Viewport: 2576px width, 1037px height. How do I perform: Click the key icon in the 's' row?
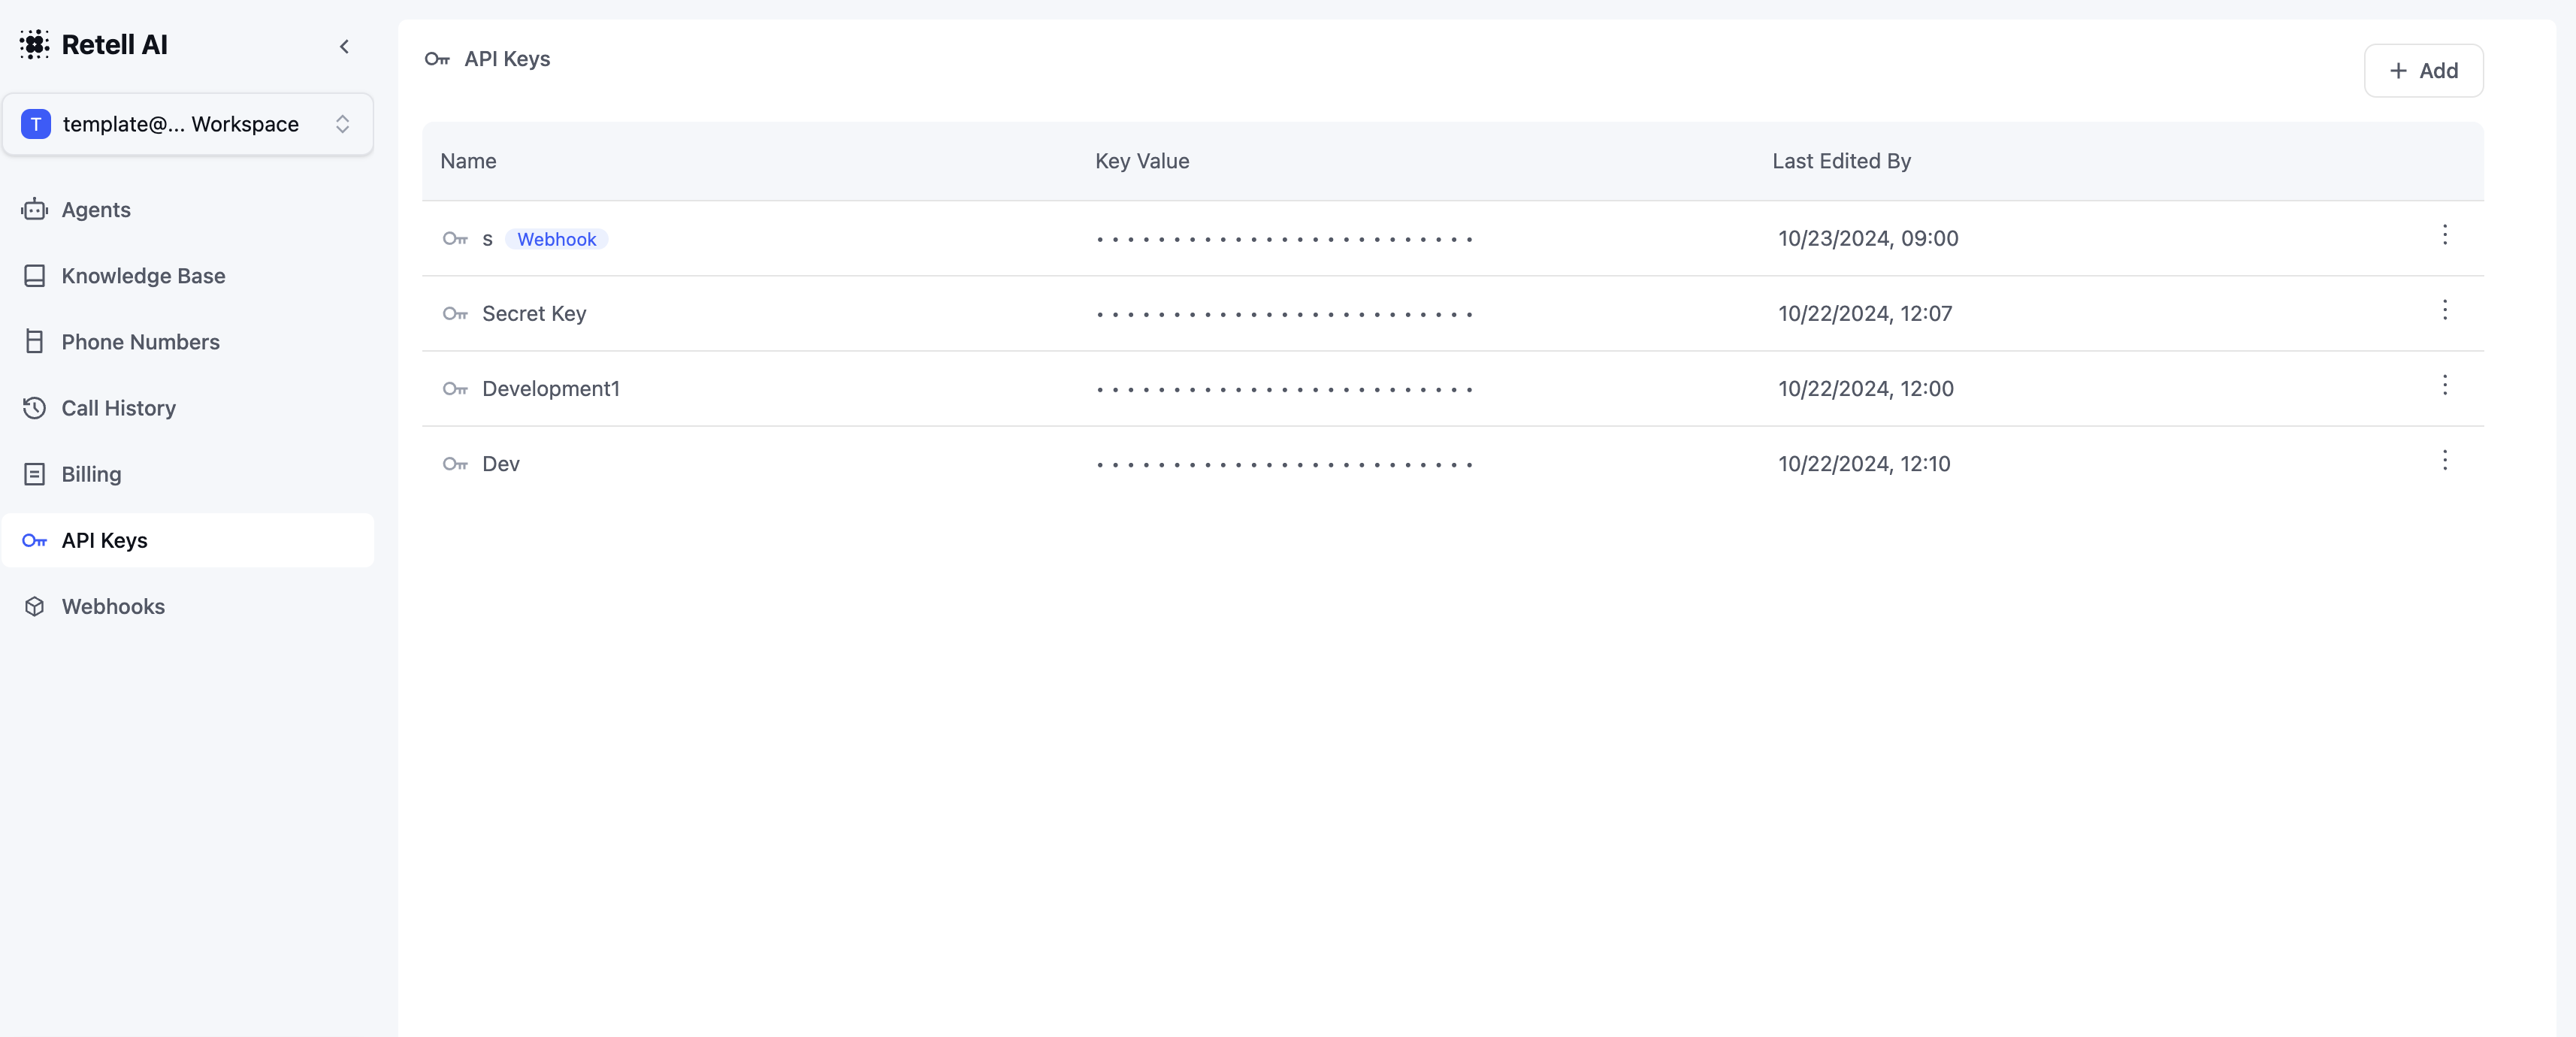[456, 238]
